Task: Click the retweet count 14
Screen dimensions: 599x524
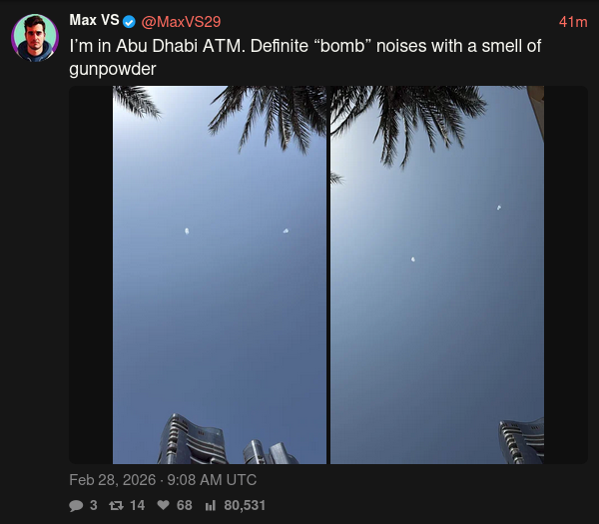Action: coord(138,505)
